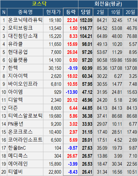The width and height of the screenshot is (138, 176).
Task: Open the 메디콕스 entry
Action: (18, 156)
